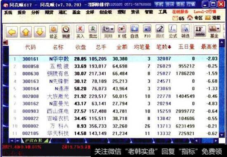
Task: Open the 修正 correction tool
Action: point(54,32)
